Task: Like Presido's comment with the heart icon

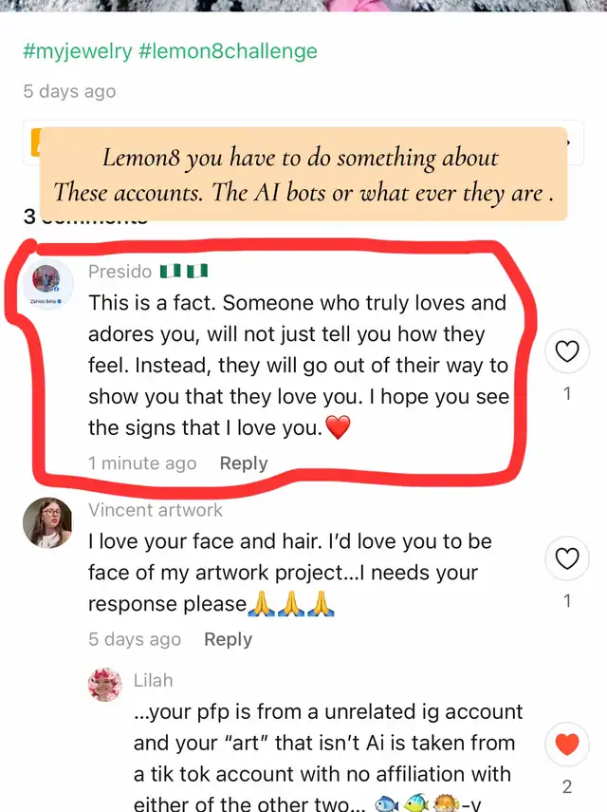Action: pos(566,351)
